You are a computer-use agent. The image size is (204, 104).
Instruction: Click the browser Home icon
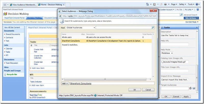tap(147, 4)
